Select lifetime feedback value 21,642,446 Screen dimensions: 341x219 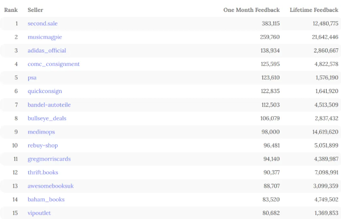point(325,37)
